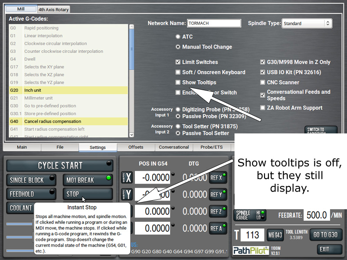Click the GO TO G30 button
The image size is (347, 260).
coord(326,234)
